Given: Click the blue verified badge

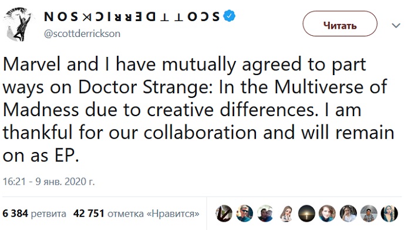Looking at the screenshot, I should [230, 16].
